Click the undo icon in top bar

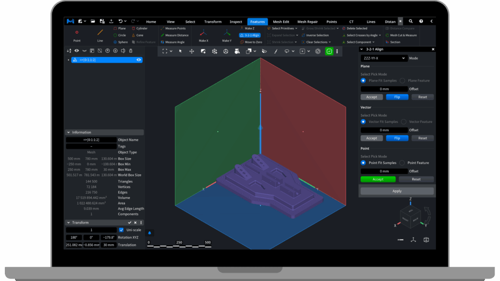(120, 21)
